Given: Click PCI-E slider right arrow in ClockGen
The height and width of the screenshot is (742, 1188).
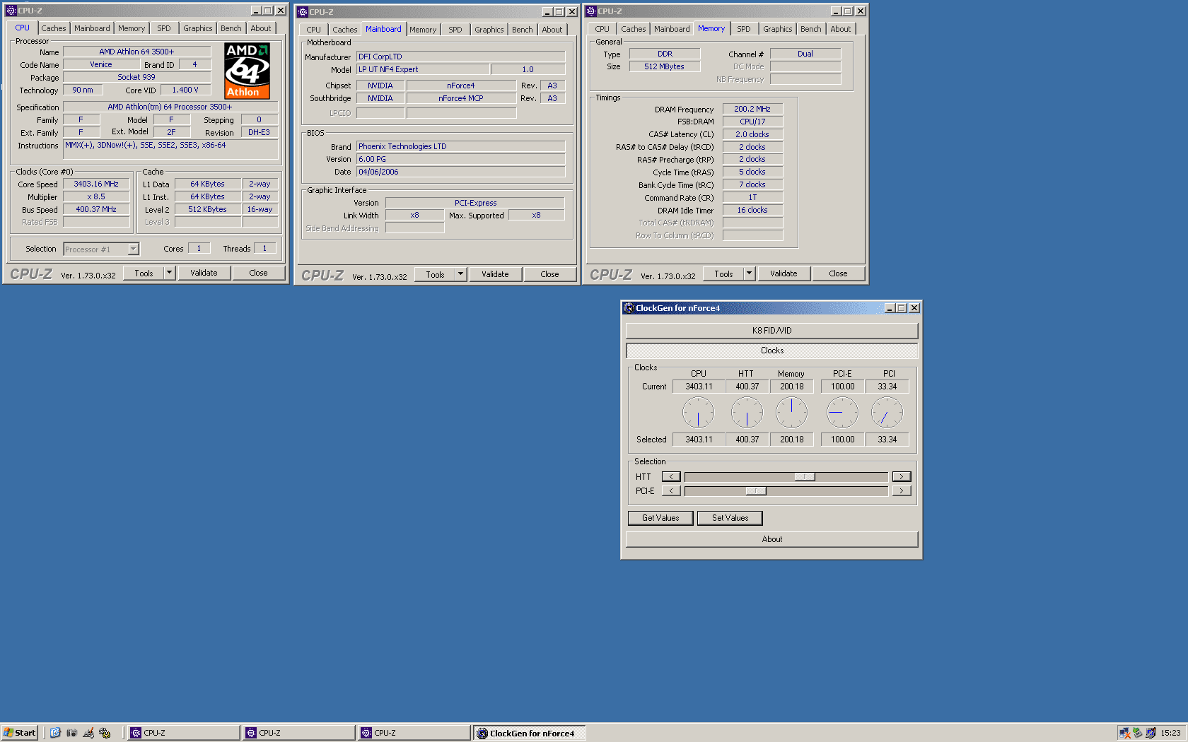Looking at the screenshot, I should click(902, 491).
